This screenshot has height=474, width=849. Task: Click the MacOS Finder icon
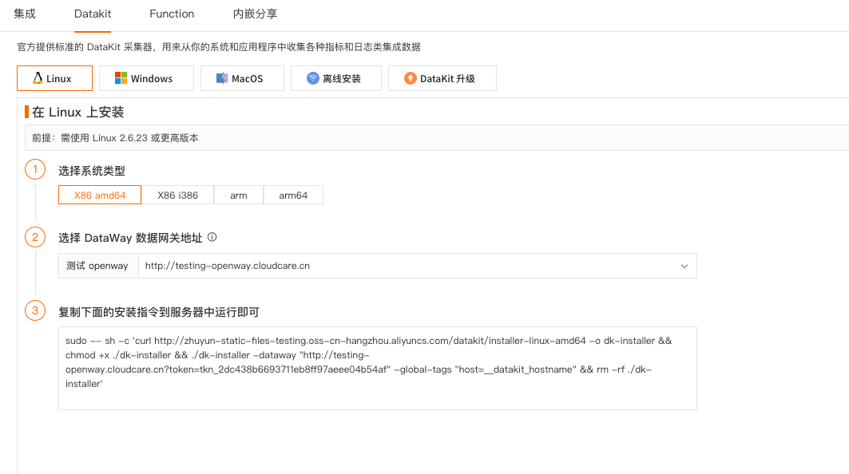point(222,78)
